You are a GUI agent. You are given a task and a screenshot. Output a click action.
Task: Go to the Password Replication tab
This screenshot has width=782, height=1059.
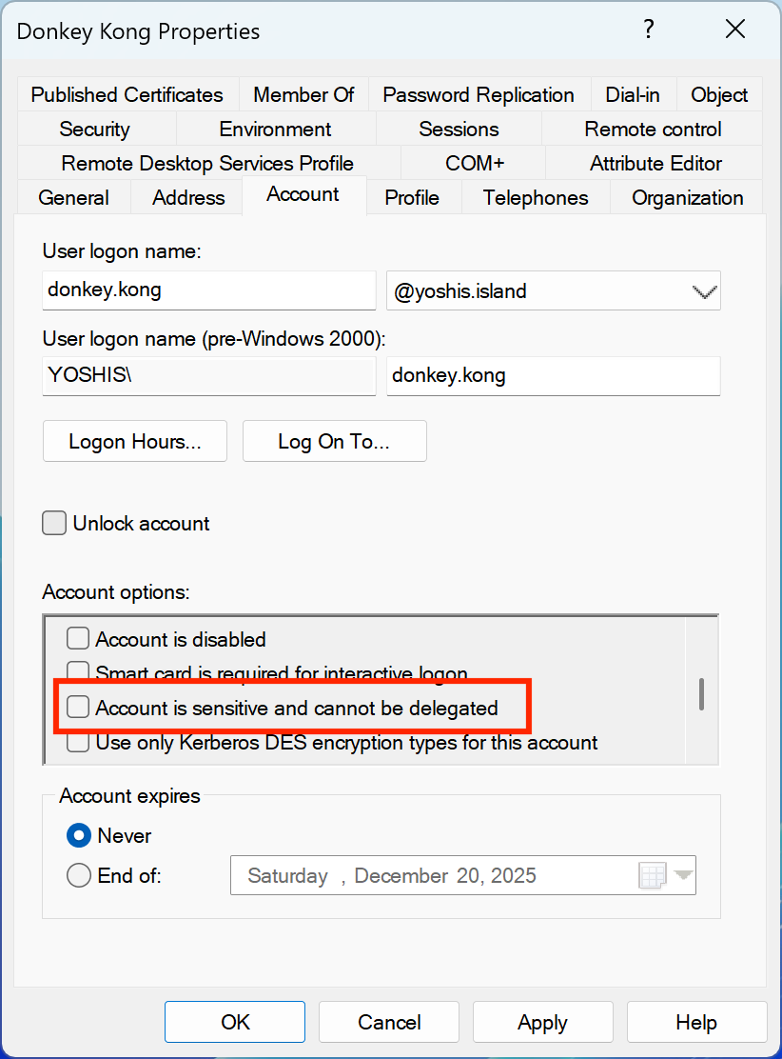pyautogui.click(x=478, y=95)
